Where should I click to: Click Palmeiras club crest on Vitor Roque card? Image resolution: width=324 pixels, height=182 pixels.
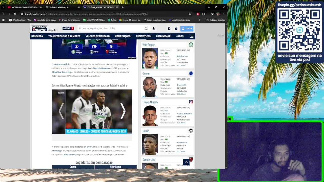point(191,45)
